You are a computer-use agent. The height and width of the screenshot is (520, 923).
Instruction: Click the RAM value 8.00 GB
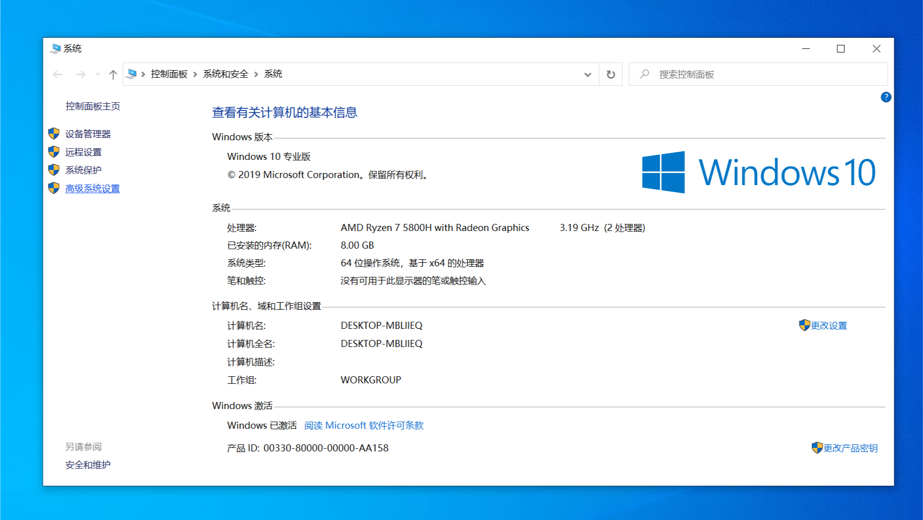coord(357,246)
